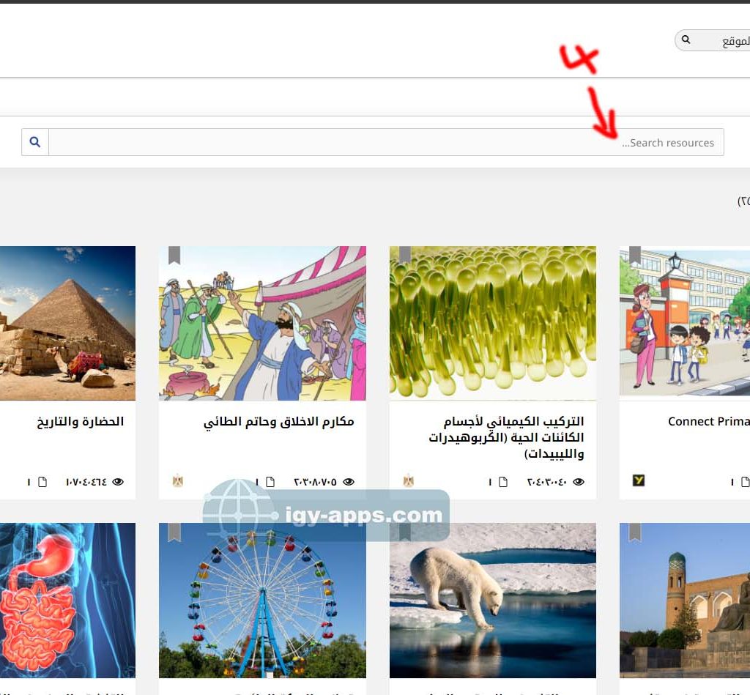750x695 pixels.
Task: Focus the Search resources input field
Action: pos(386,142)
